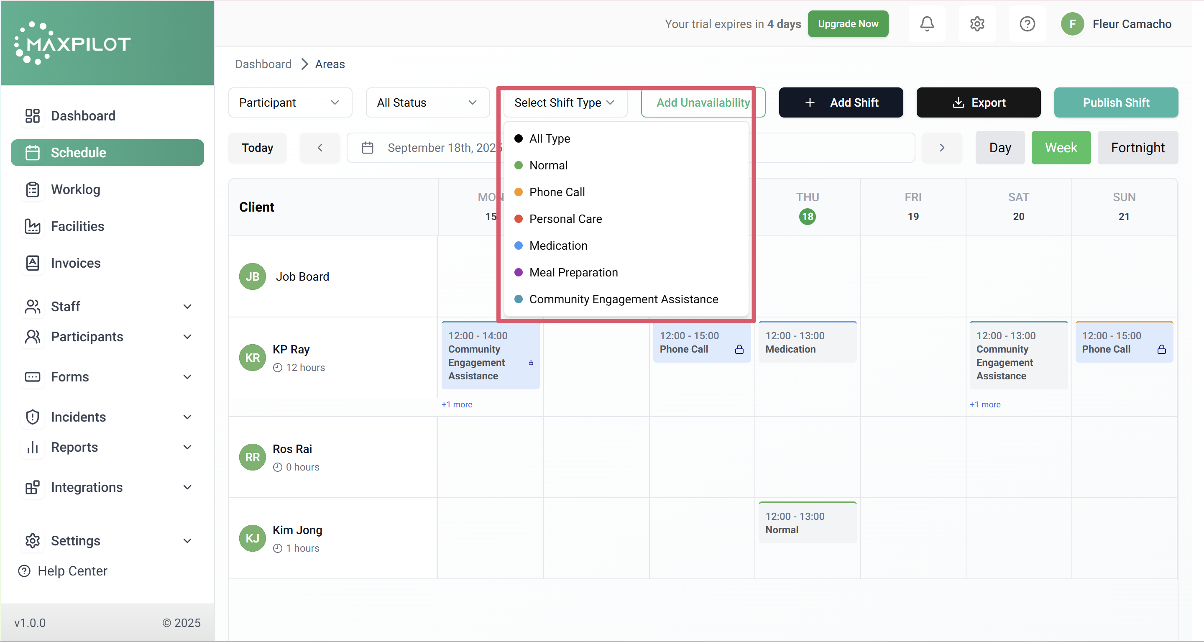Viewport: 1204px width, 642px height.
Task: Open the notifications bell icon
Action: (x=926, y=24)
